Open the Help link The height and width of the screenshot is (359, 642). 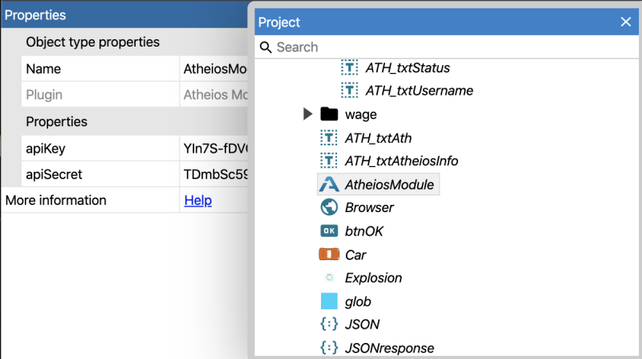pyautogui.click(x=198, y=201)
